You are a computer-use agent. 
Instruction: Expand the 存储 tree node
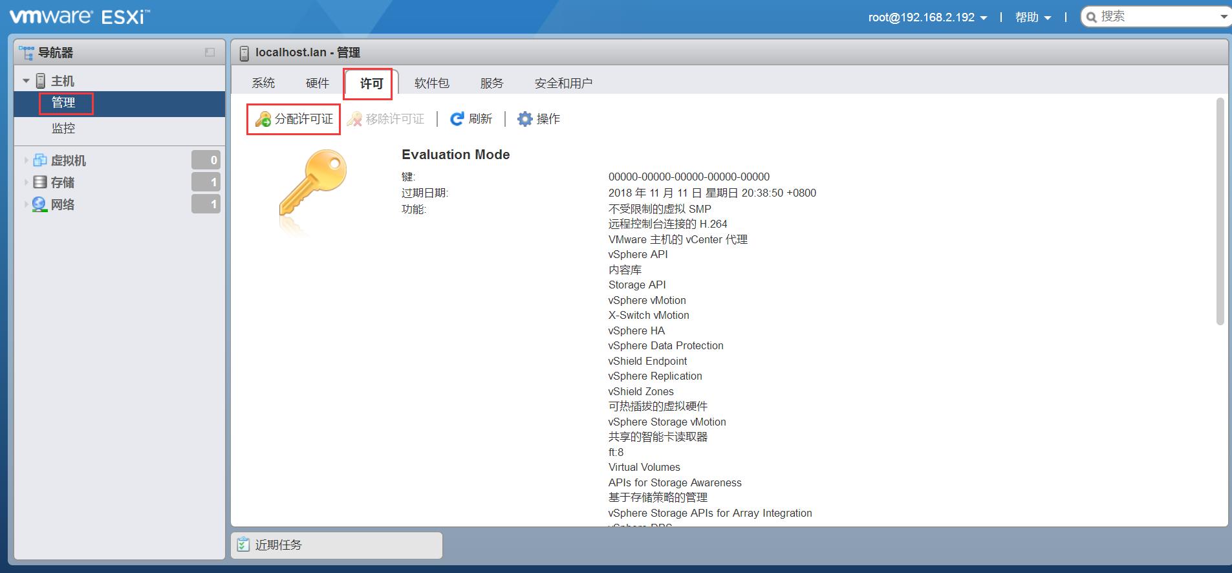click(26, 182)
